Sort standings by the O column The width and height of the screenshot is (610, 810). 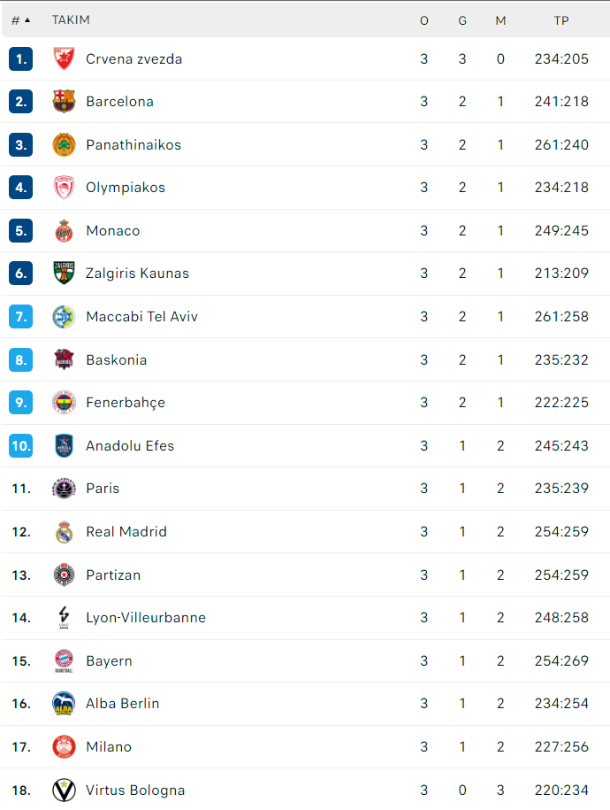tap(424, 20)
